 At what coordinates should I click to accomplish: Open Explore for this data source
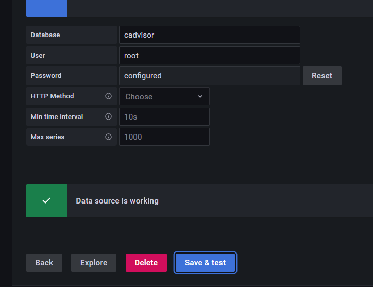click(x=94, y=262)
